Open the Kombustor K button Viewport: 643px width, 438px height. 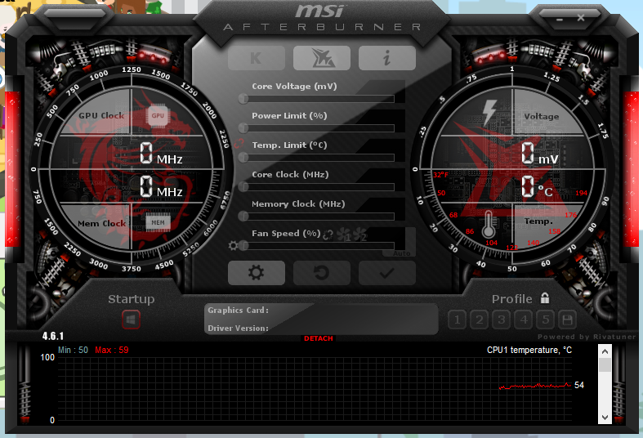pos(257,58)
